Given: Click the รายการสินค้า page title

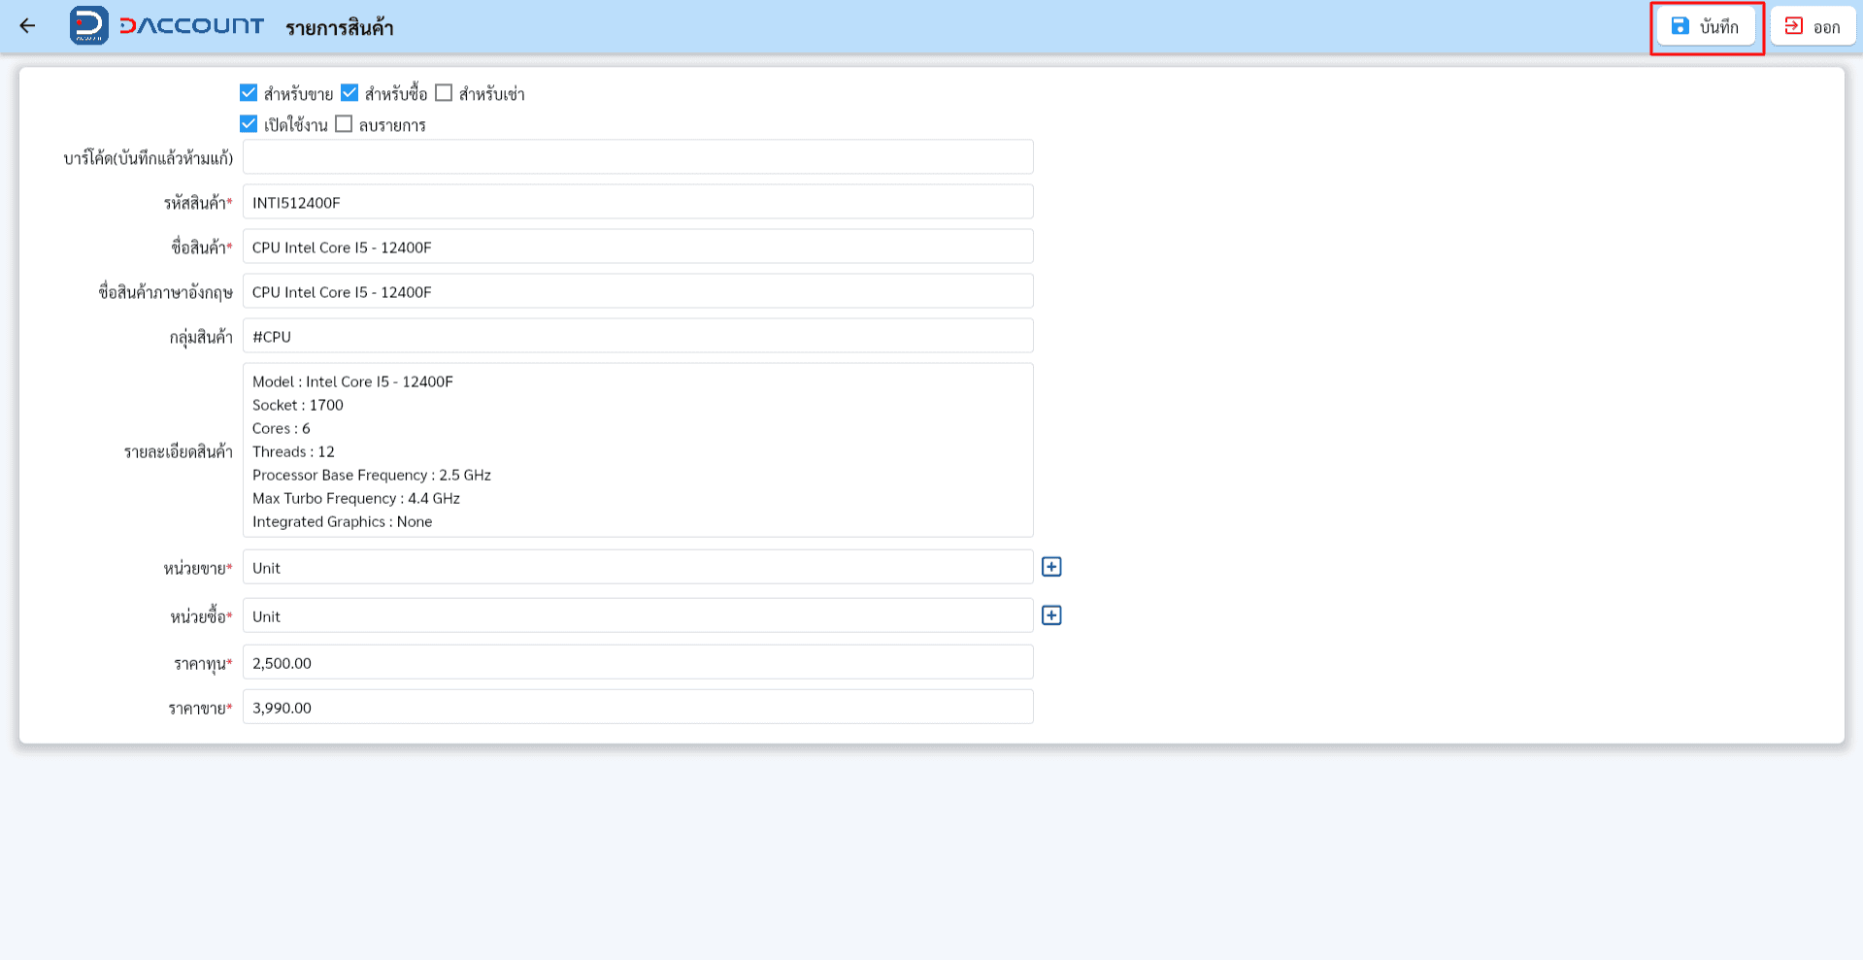Looking at the screenshot, I should (x=339, y=27).
